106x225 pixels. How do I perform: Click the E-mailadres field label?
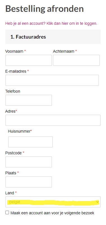16,71
